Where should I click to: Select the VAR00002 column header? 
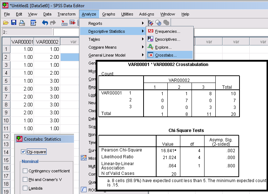[x=47, y=42]
